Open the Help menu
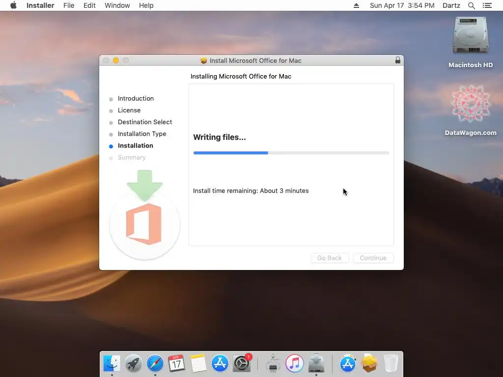This screenshot has width=503, height=377. point(146,5)
